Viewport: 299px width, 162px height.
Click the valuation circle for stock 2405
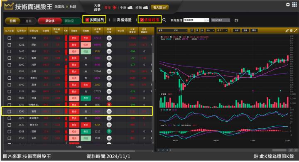coord(109,52)
